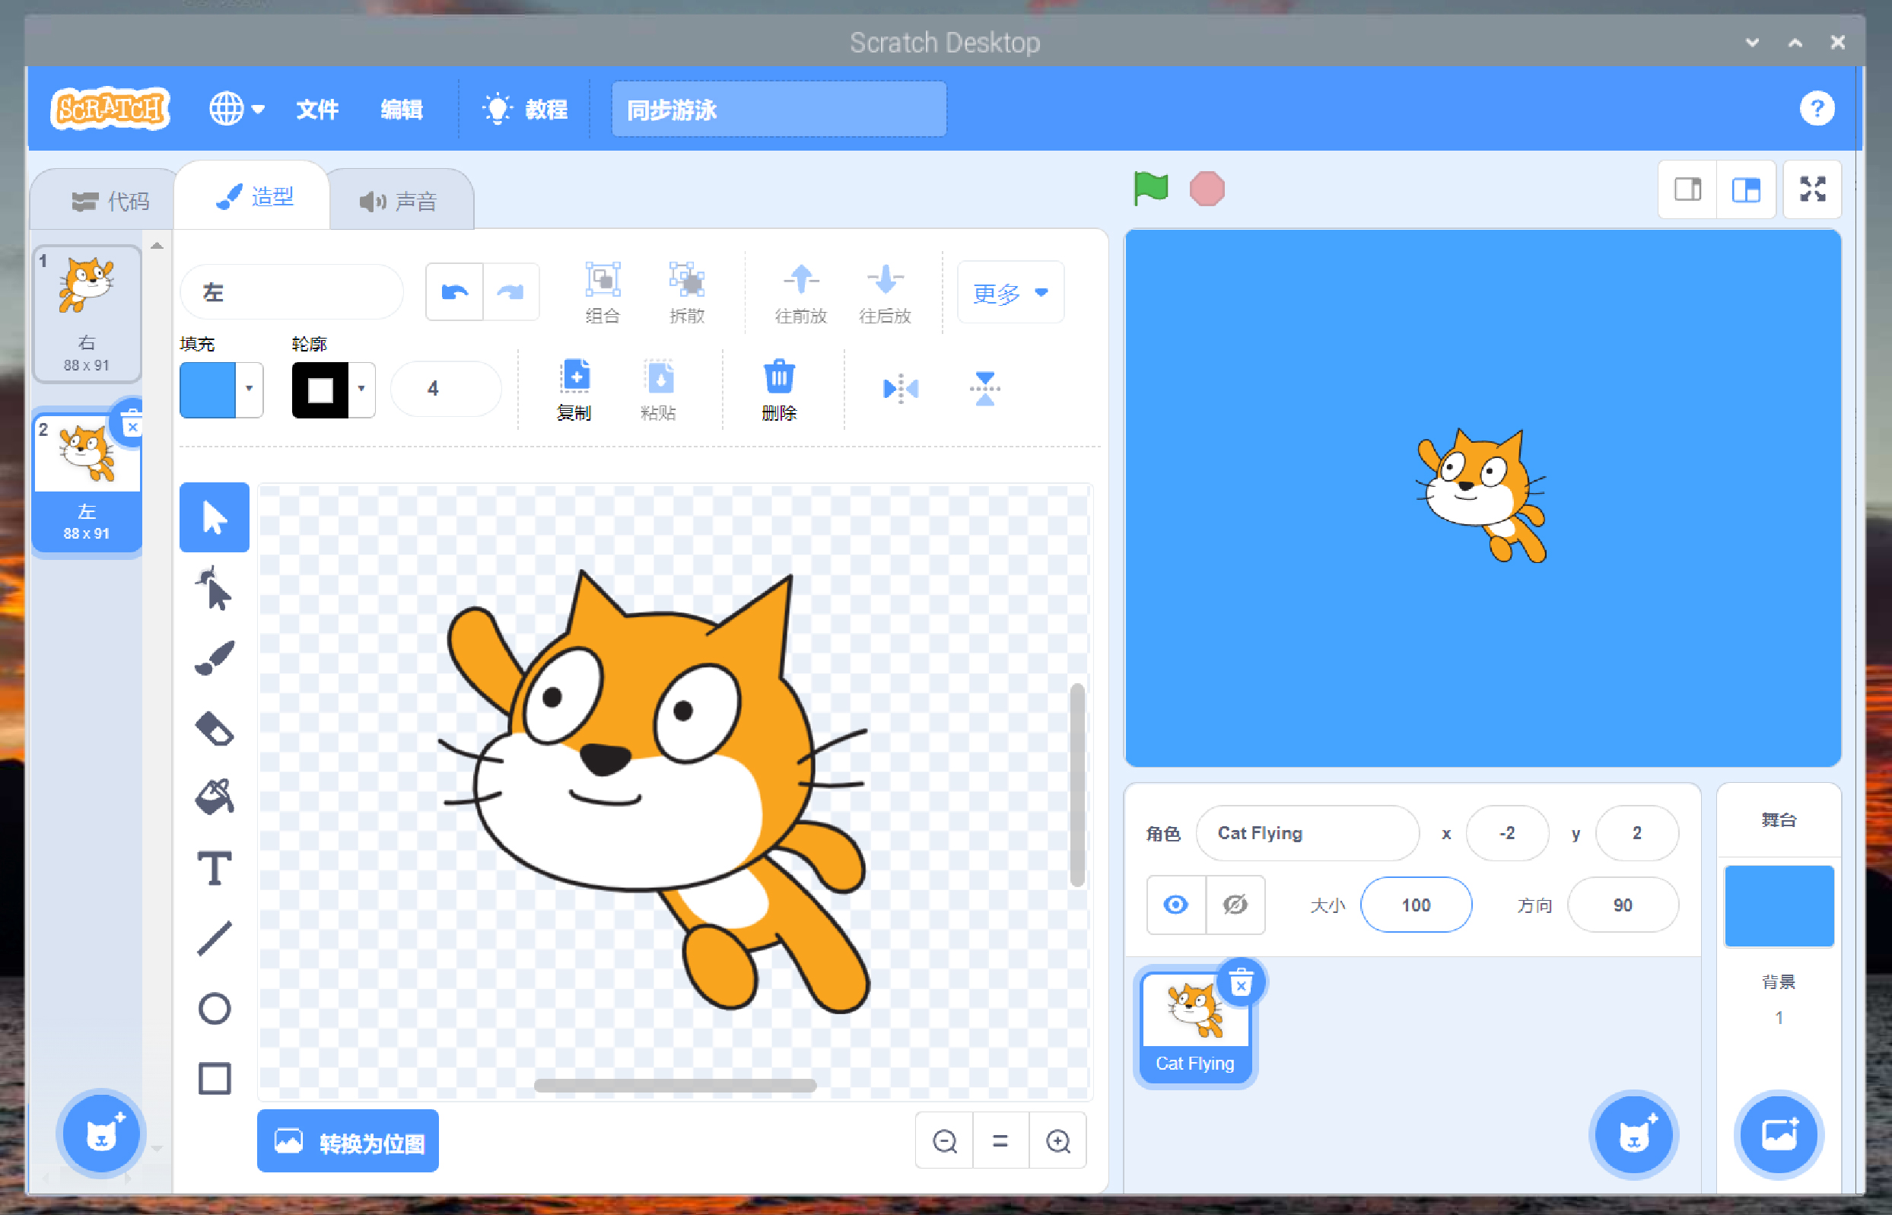
Task: Copy the selection with 复制
Action: pos(574,390)
